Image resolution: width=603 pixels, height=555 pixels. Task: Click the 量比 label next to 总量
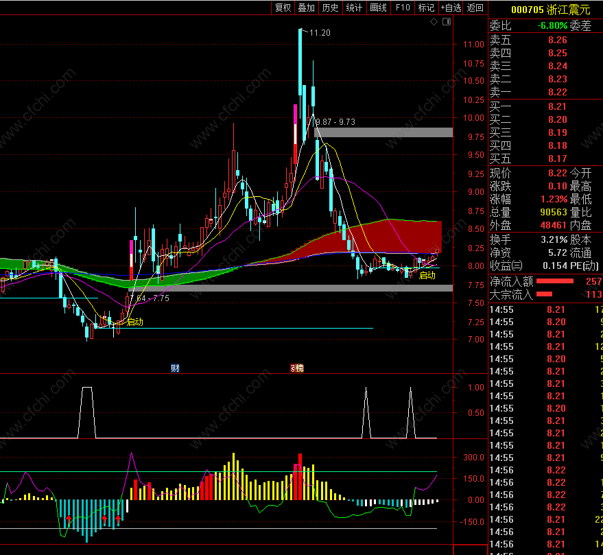click(580, 212)
